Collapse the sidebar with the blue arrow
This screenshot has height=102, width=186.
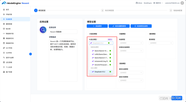pyautogui.click(x=30, y=54)
